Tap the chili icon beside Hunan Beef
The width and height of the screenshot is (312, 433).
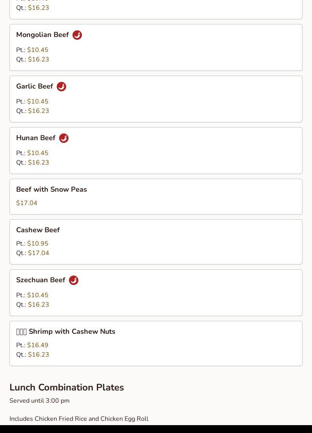64,138
